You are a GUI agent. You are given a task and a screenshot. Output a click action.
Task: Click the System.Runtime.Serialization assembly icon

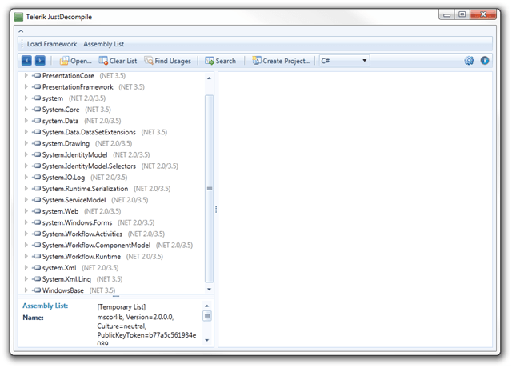[37, 189]
